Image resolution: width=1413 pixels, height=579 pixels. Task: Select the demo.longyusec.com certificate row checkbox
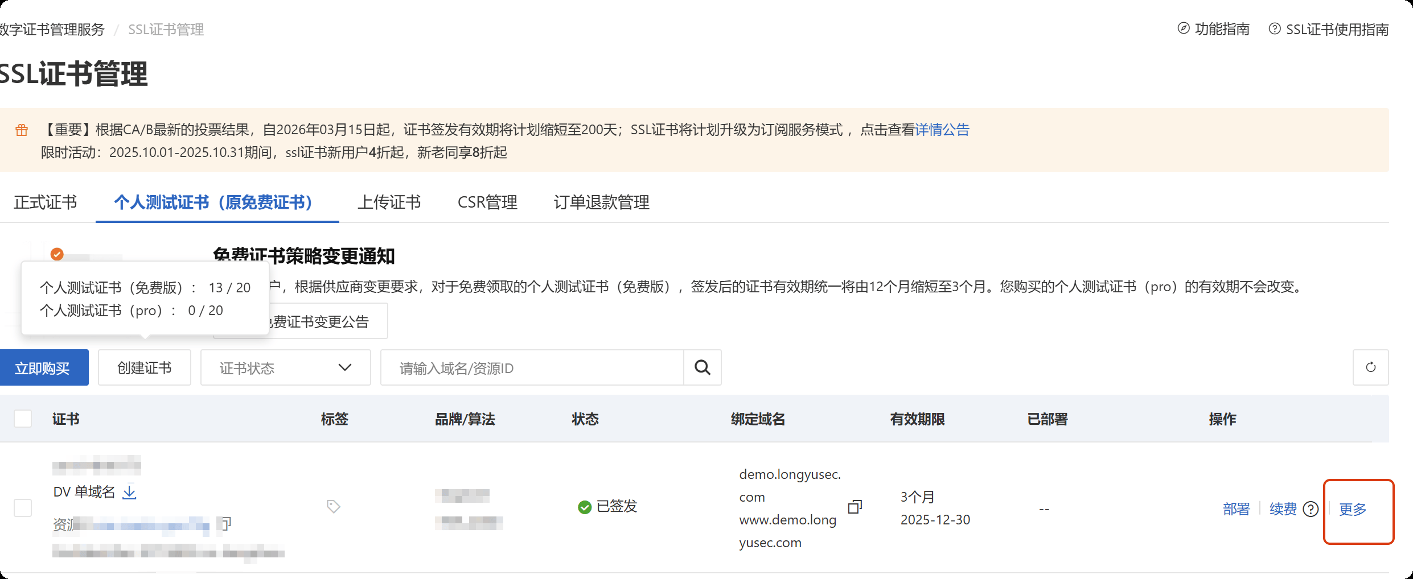(23, 508)
